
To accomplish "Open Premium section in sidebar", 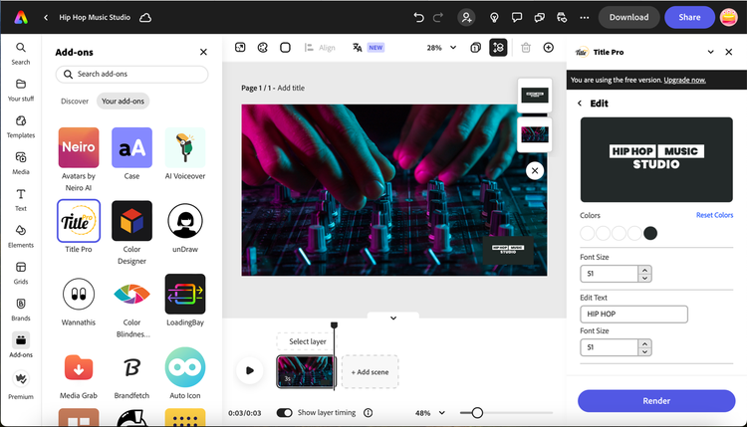I will tap(21, 385).
